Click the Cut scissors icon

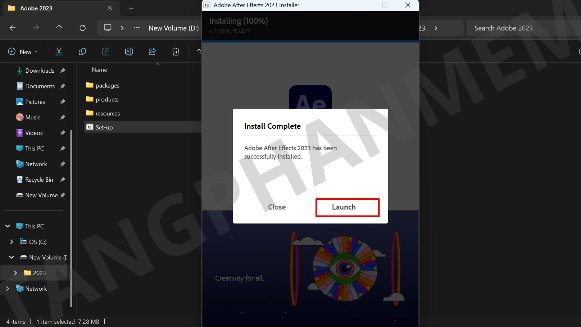(59, 52)
